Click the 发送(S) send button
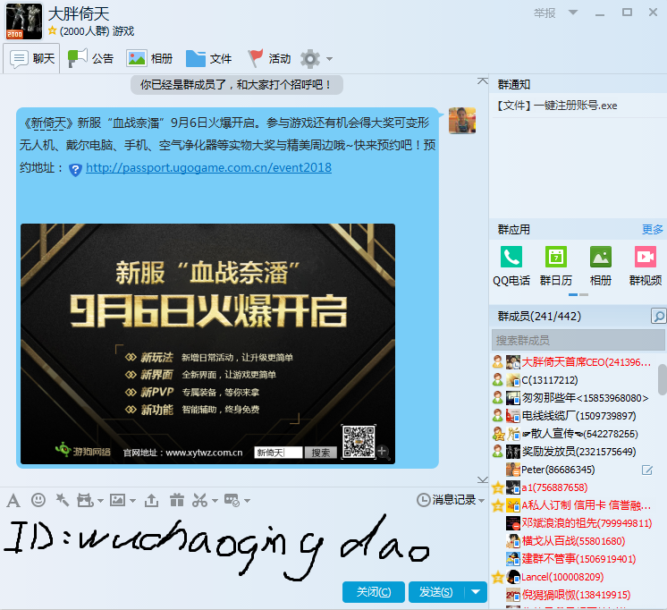Viewport: 667px width, 610px height. 436,592
